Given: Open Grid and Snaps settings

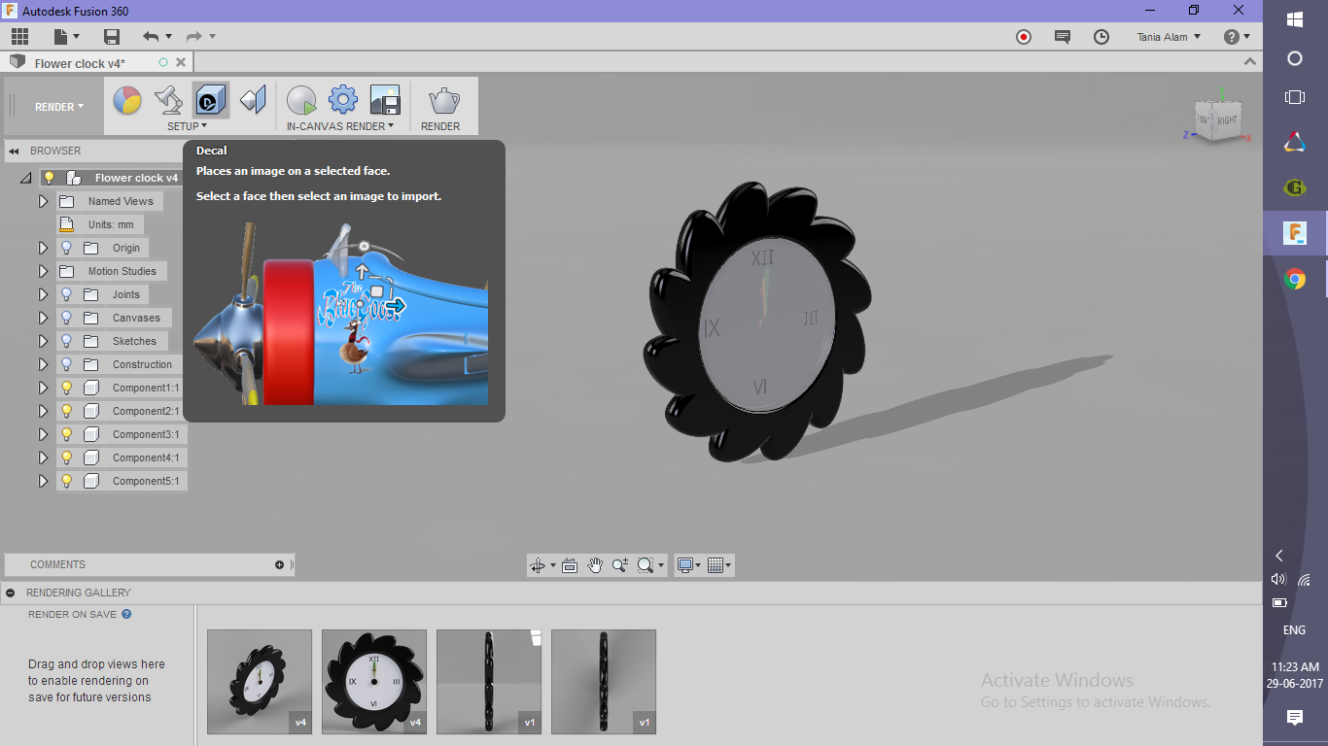Looking at the screenshot, I should pyautogui.click(x=719, y=565).
